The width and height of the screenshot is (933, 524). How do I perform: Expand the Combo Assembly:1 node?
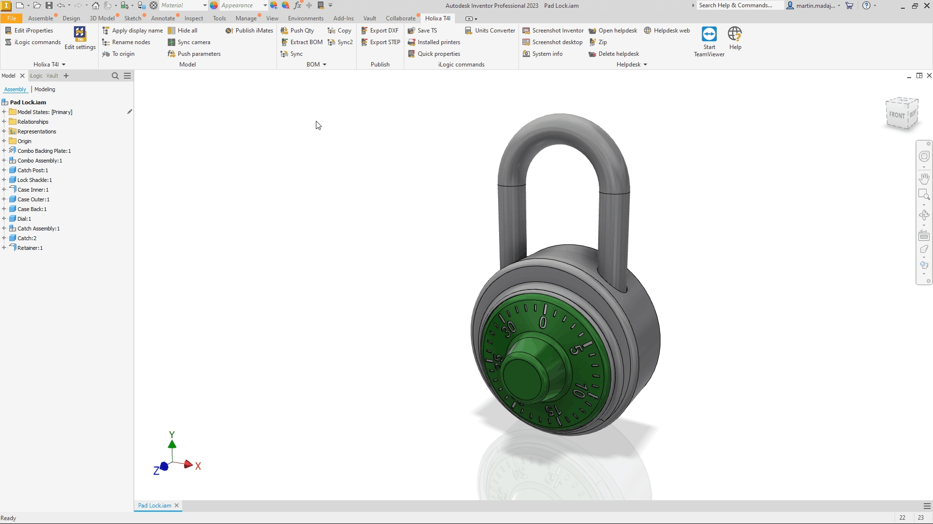click(4, 161)
